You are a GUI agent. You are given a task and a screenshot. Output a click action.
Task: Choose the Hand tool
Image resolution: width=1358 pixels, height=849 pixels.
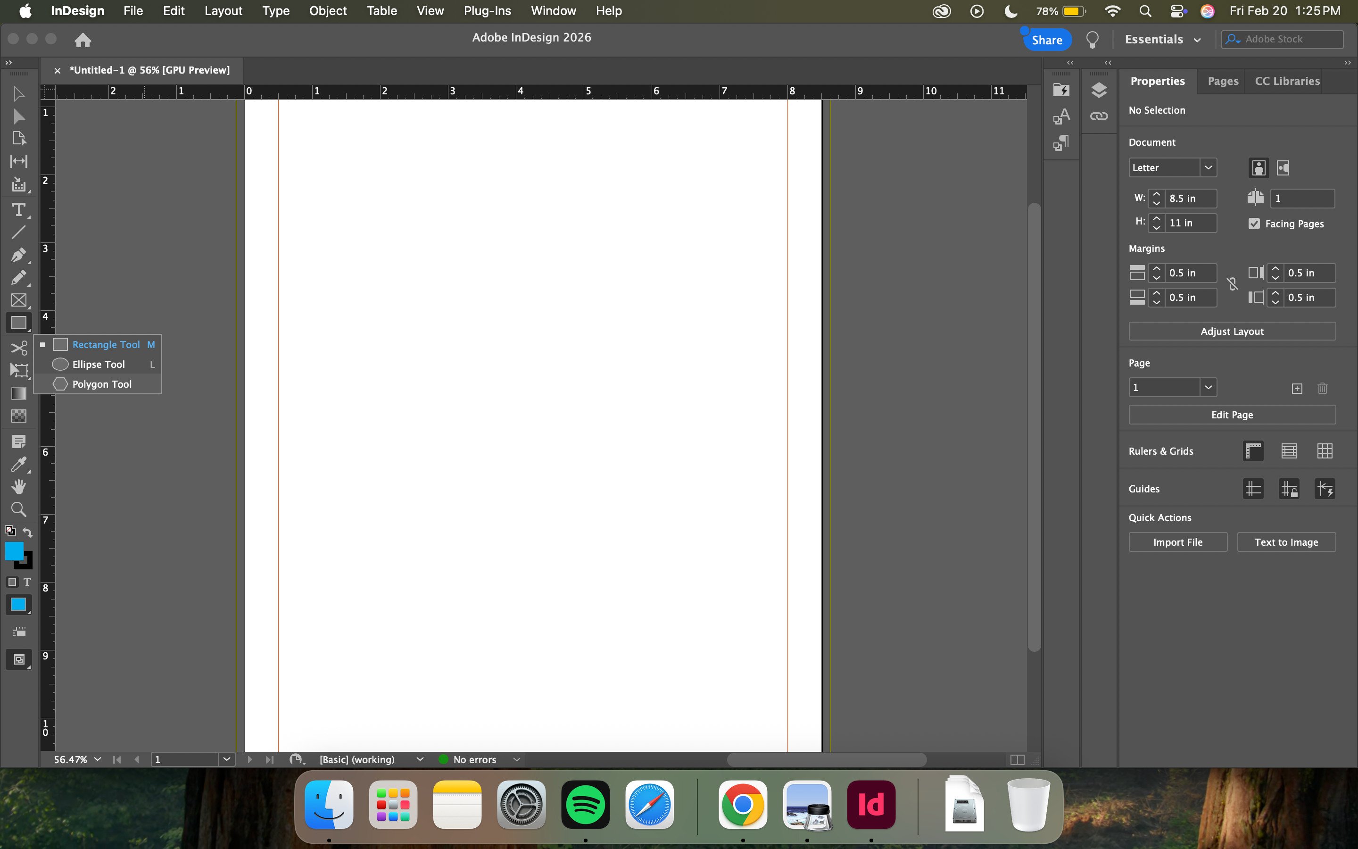(x=18, y=487)
